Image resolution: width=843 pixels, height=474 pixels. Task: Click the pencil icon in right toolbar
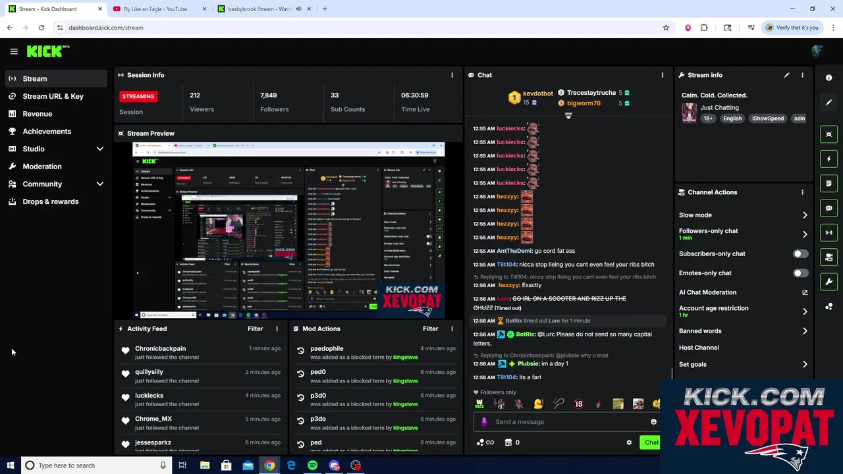pyautogui.click(x=829, y=103)
